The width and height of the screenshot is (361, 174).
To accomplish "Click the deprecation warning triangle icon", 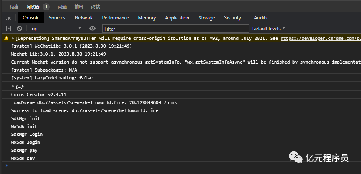I will pyautogui.click(x=6, y=39).
